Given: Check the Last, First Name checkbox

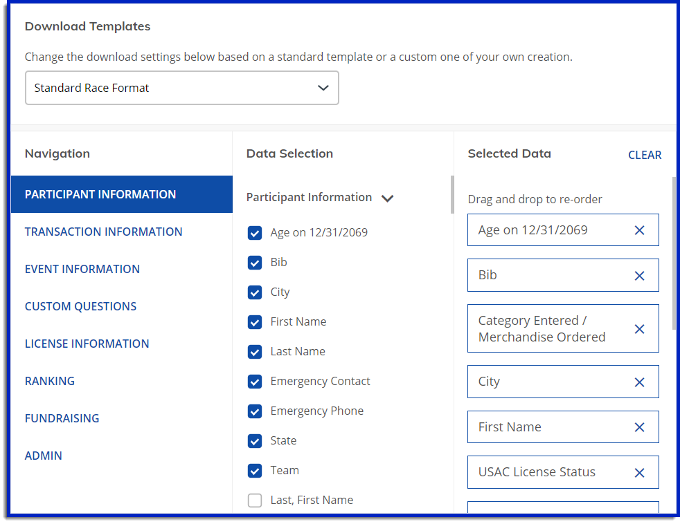Looking at the screenshot, I should (255, 500).
